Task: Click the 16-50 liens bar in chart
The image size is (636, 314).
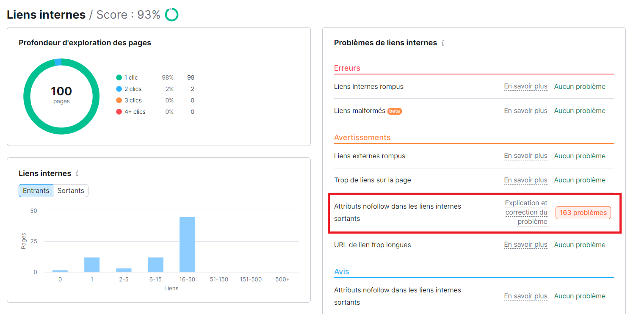Action: pyautogui.click(x=187, y=244)
